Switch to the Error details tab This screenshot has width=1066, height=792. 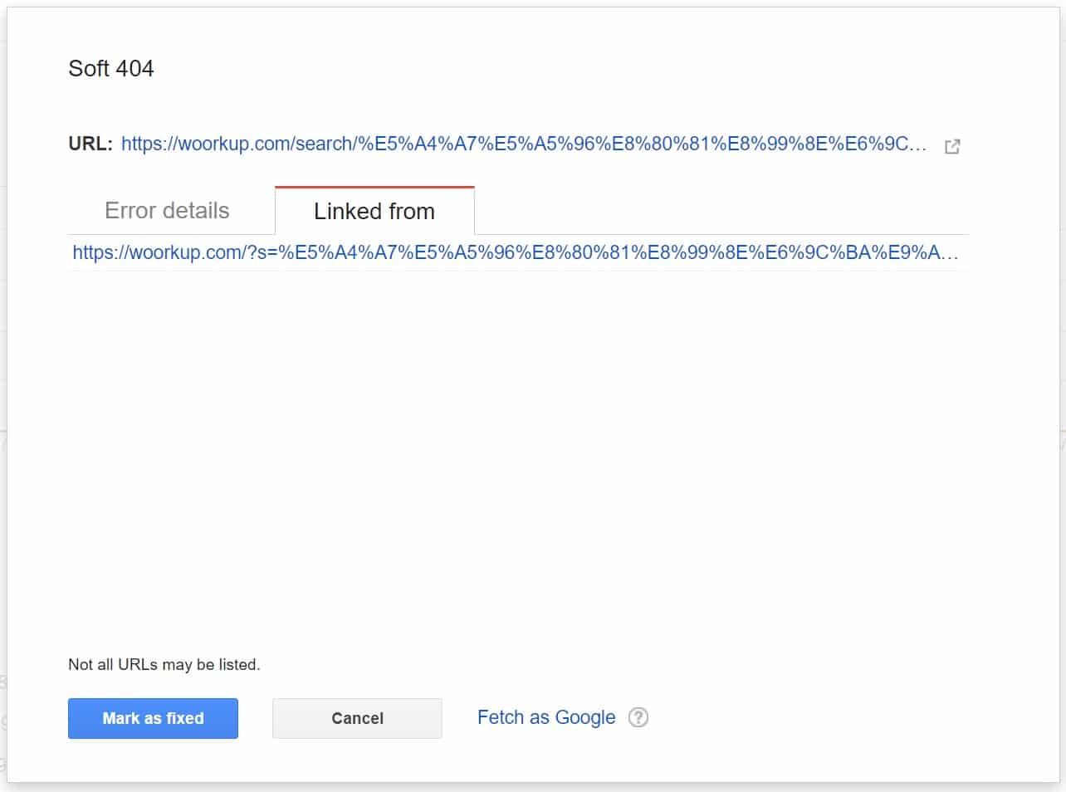tap(167, 211)
